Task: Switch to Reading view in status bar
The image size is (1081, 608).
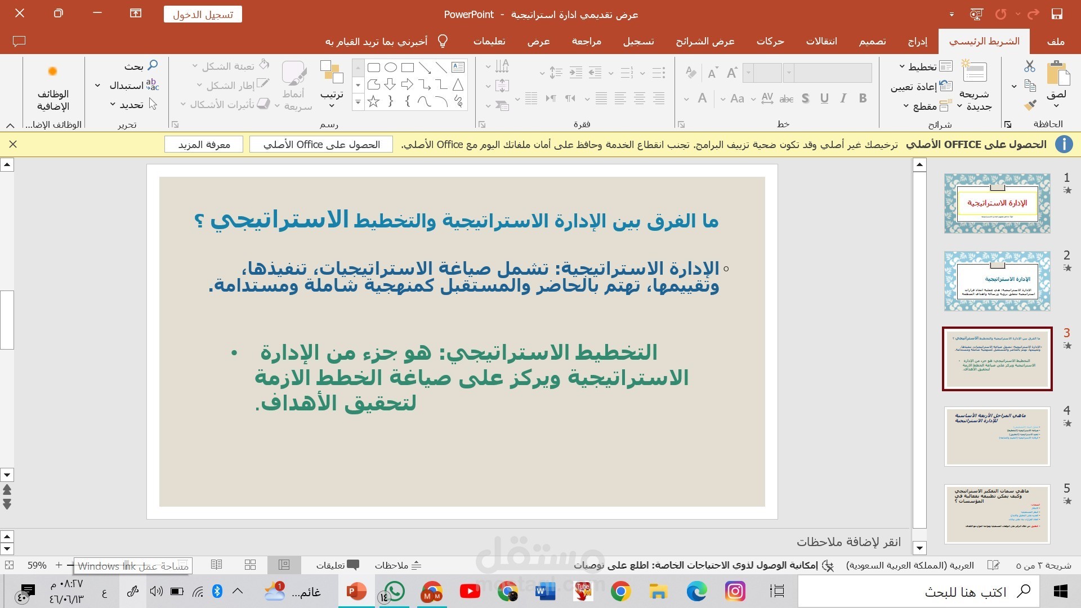Action: (x=216, y=565)
